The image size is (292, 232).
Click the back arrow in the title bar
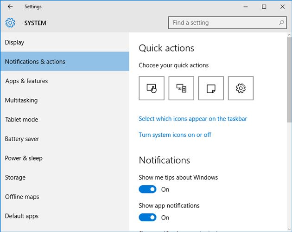tap(10, 7)
